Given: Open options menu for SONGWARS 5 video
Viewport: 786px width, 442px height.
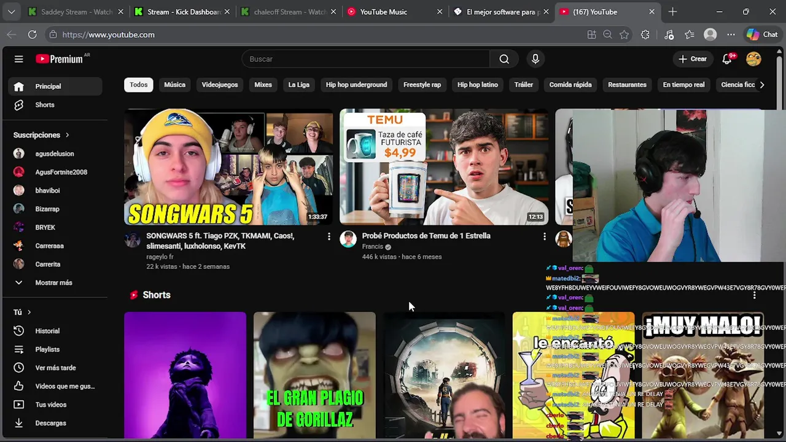Looking at the screenshot, I should 329,236.
